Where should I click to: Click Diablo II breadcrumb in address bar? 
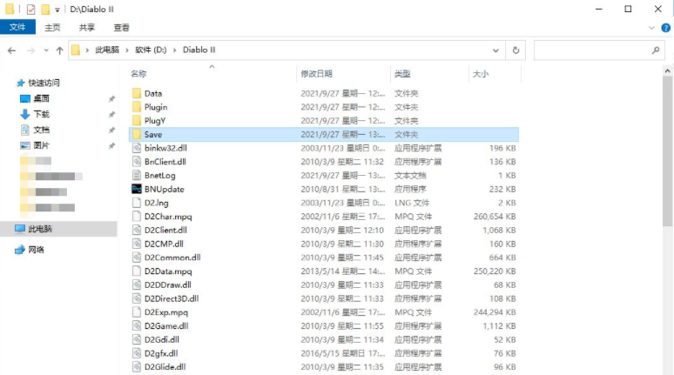(199, 50)
